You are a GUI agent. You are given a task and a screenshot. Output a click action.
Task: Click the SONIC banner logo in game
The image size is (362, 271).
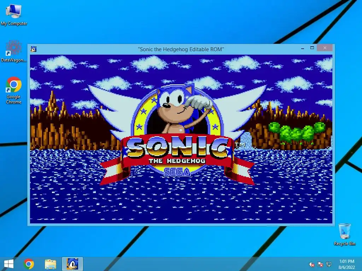177,148
